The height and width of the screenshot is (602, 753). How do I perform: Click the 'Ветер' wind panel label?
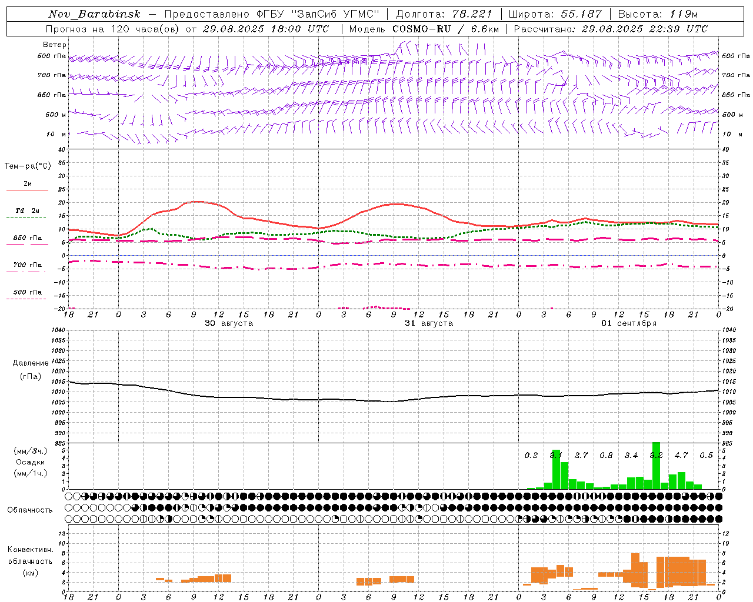point(55,45)
